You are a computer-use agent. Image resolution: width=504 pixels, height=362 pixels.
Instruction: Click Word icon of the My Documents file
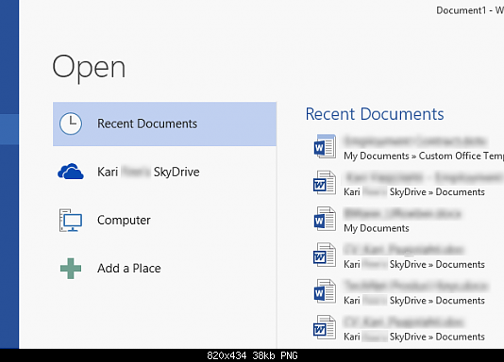(x=325, y=219)
